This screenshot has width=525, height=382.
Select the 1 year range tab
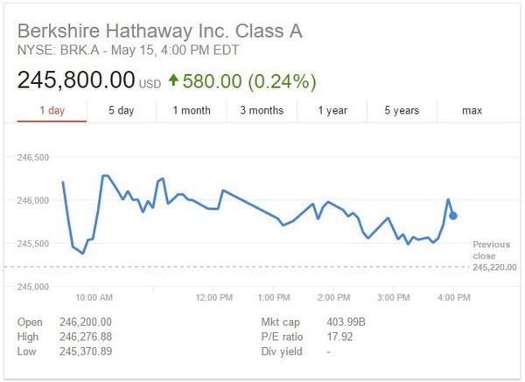click(332, 110)
